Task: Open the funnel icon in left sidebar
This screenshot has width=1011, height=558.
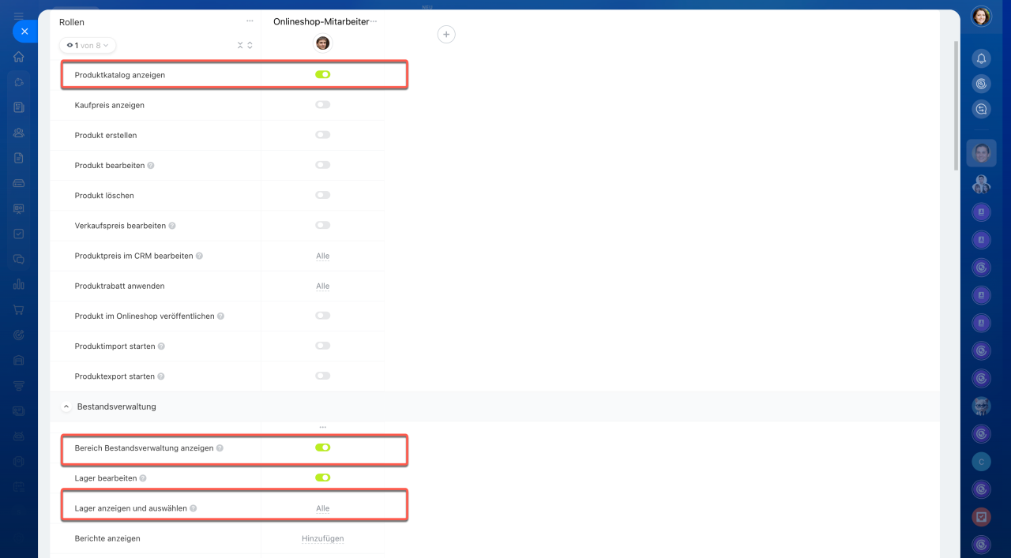Action: coord(19,385)
